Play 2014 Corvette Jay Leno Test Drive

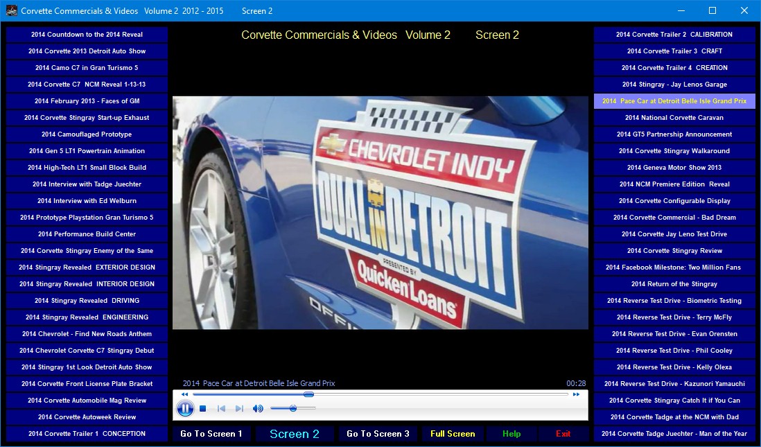pos(674,234)
